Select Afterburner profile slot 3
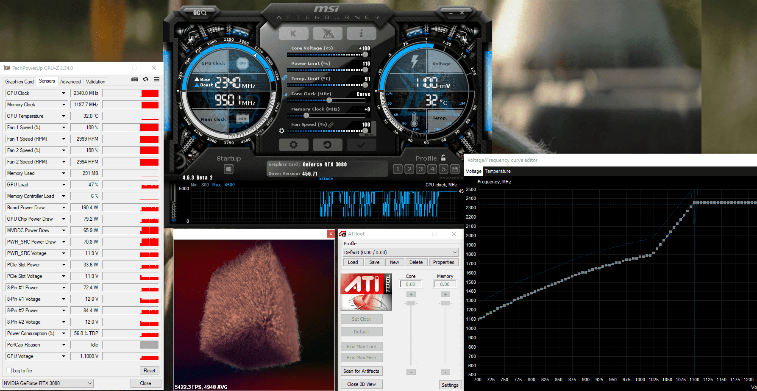Image resolution: width=757 pixels, height=391 pixels. 420,169
